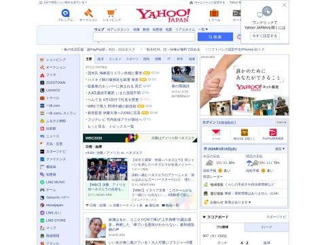Expand the 一覧 dropdown above the search box
The height and width of the screenshot is (245, 326).
coord(203,29)
